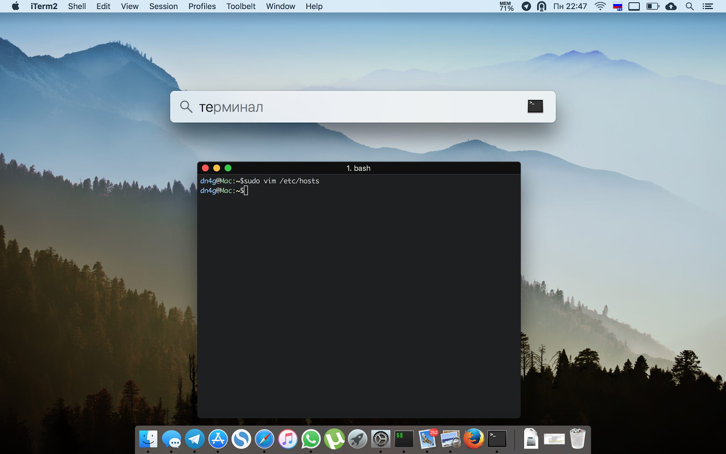The width and height of the screenshot is (726, 454).
Task: Click the '1. bash' window title
Action: [358, 168]
